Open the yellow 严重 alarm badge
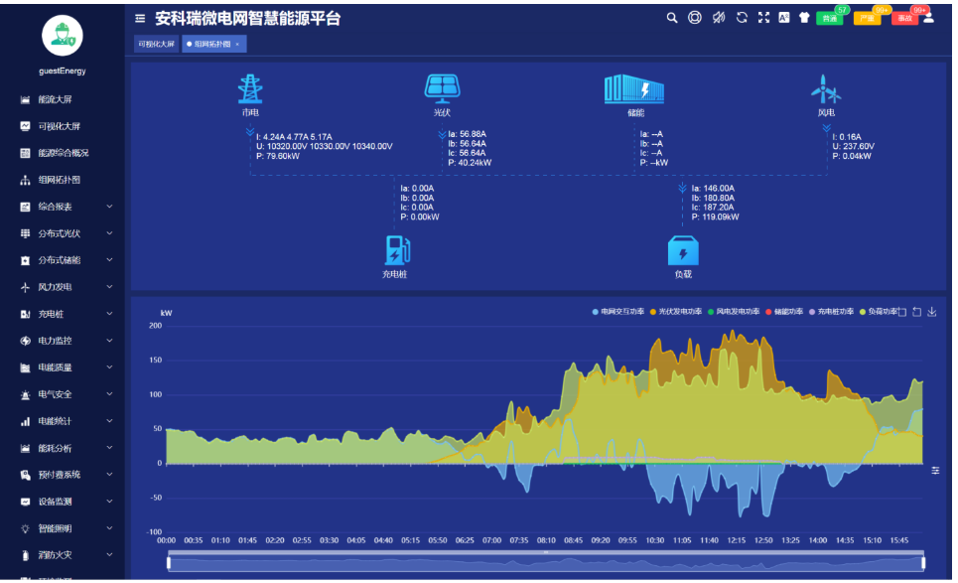Image resolution: width=958 pixels, height=583 pixels. 868,18
